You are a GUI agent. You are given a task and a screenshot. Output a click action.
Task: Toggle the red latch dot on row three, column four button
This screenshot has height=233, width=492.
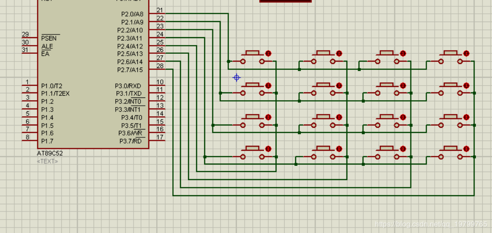pyautogui.click(x=466, y=117)
